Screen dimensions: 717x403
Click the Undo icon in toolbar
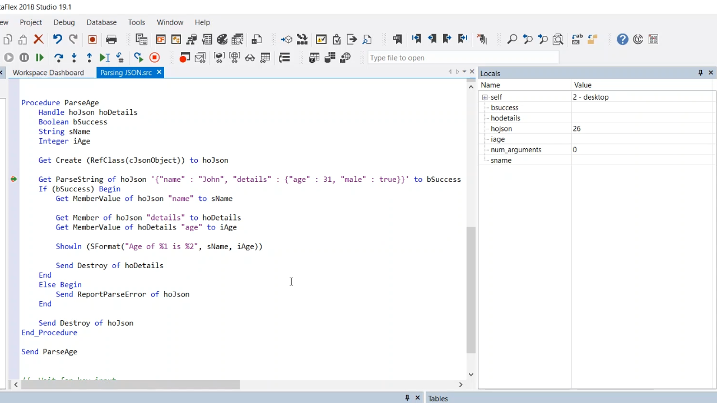click(x=57, y=39)
